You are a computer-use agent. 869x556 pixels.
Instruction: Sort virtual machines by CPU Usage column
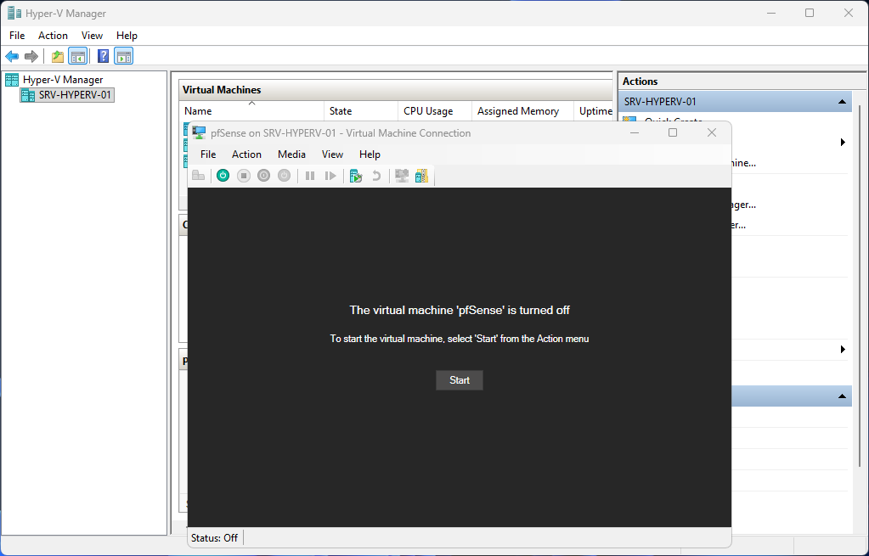[x=428, y=111]
